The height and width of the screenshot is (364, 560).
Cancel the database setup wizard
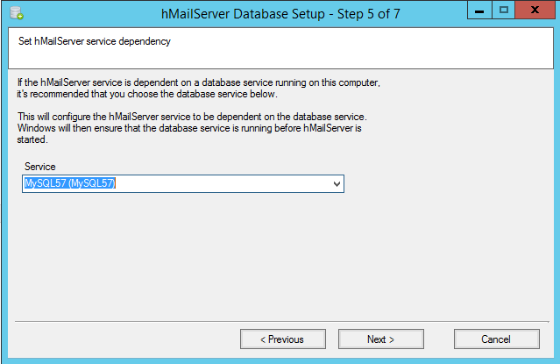tap(496, 339)
